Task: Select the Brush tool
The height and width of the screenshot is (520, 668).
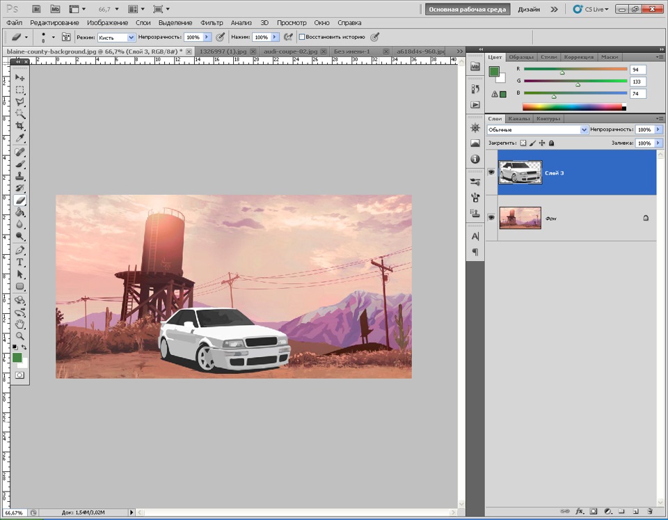Action: point(19,164)
